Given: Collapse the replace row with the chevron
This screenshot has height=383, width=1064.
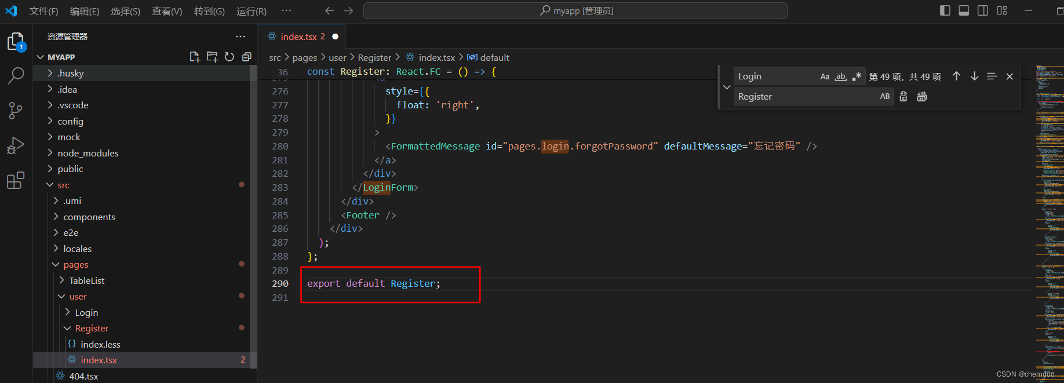Looking at the screenshot, I should tap(727, 87).
